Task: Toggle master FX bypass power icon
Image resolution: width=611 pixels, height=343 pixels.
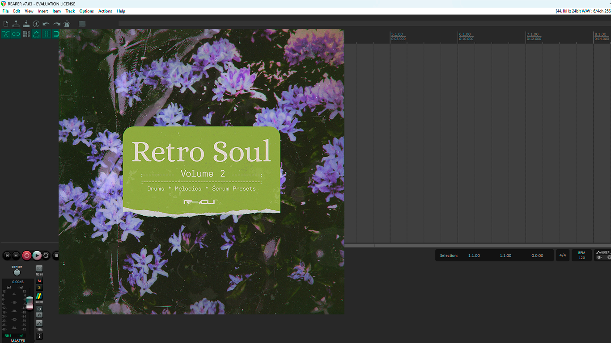Action: 39,315
